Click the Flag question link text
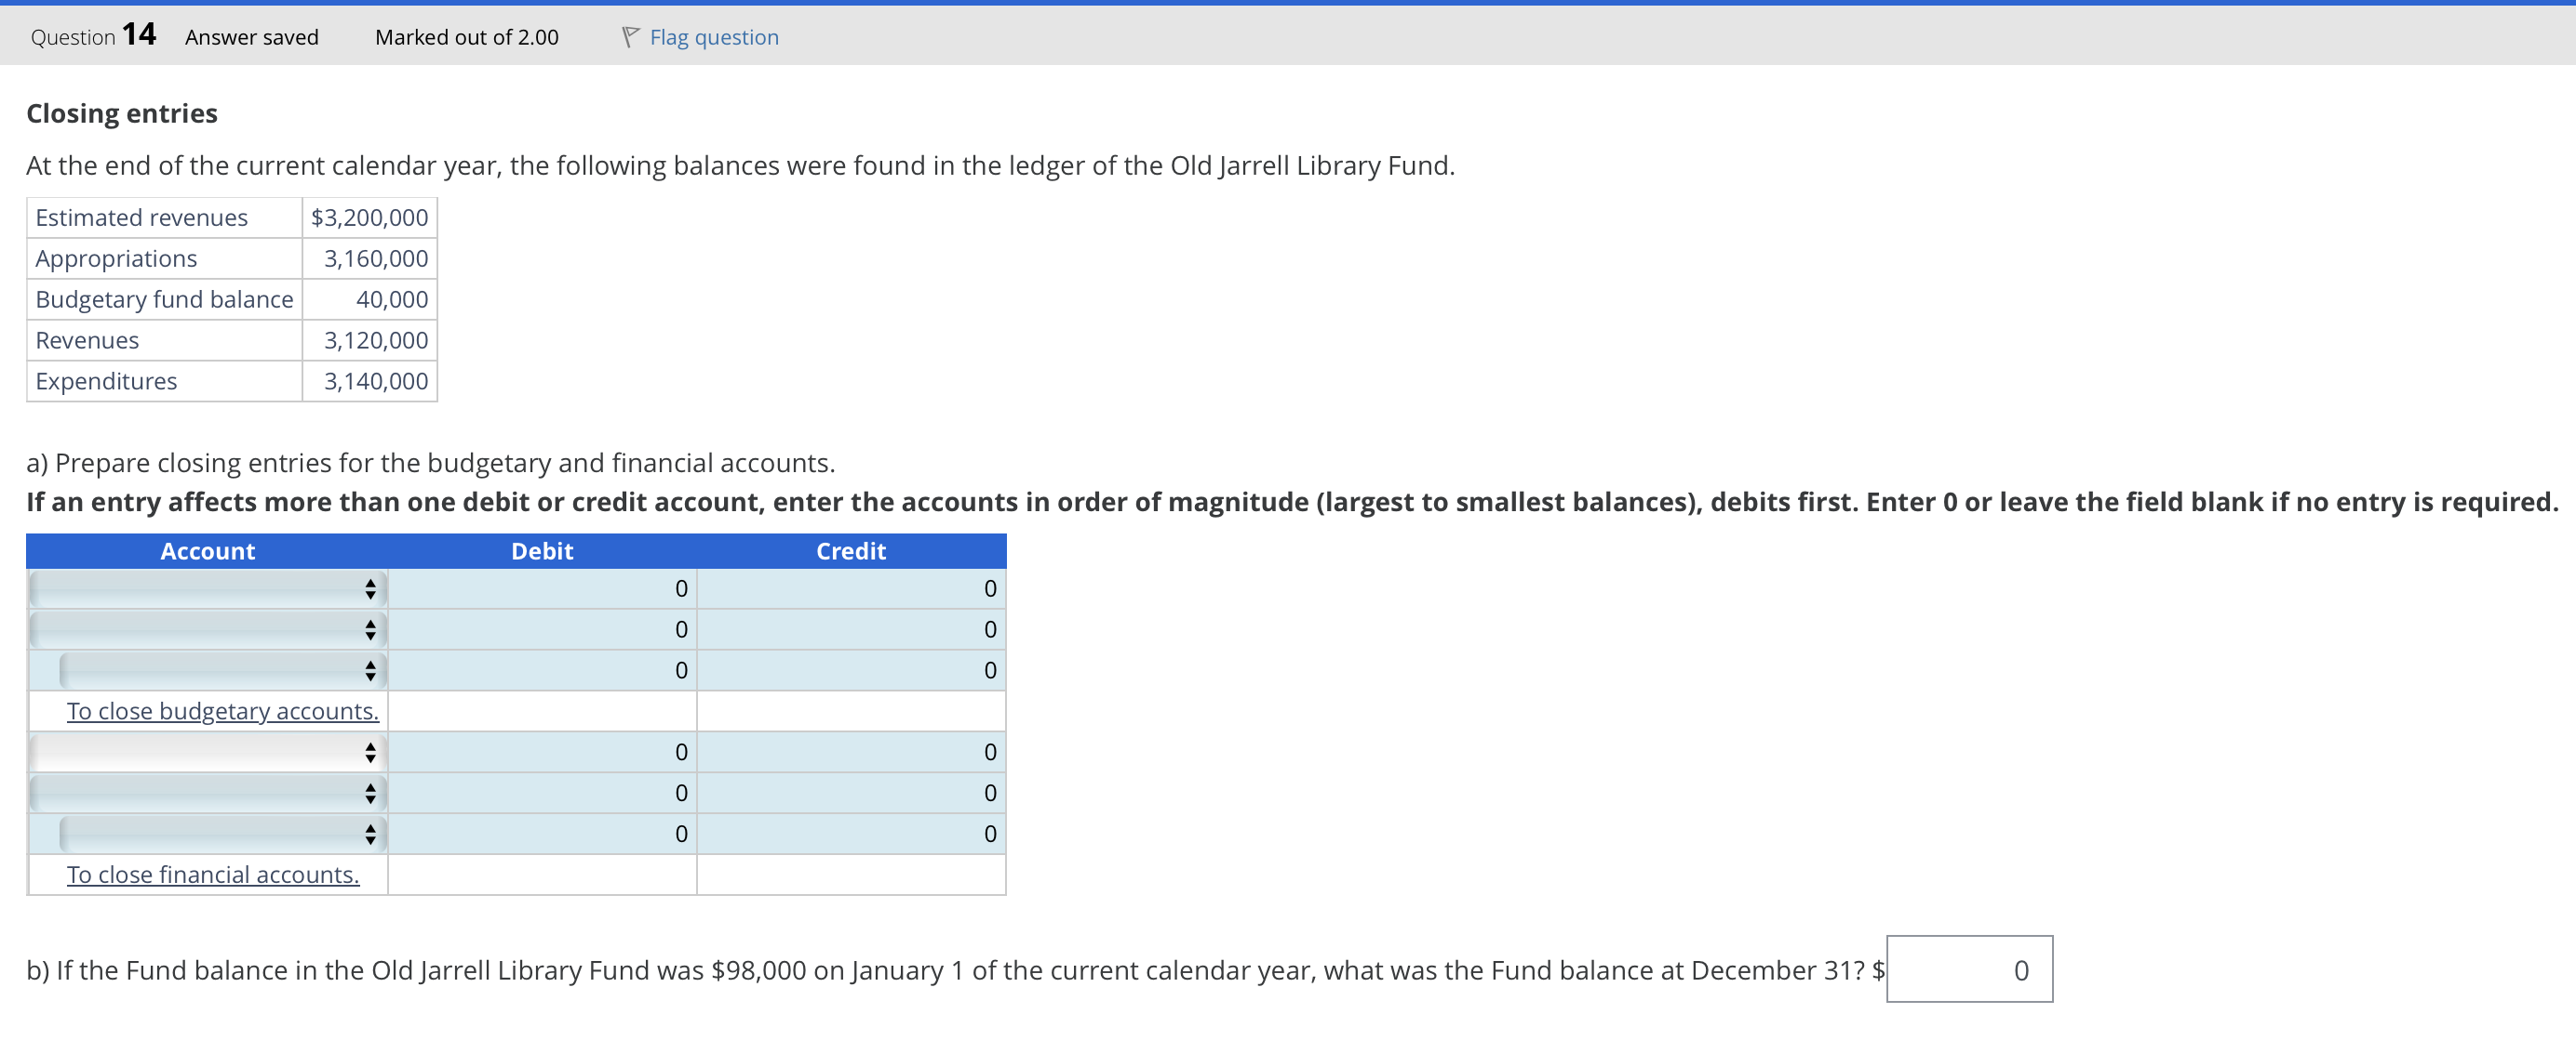The image size is (2576, 1040). 713,37
